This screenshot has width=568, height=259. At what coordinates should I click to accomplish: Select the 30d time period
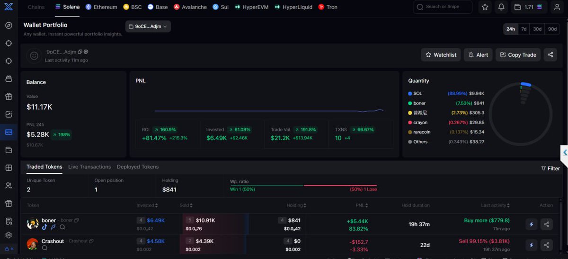537,29
